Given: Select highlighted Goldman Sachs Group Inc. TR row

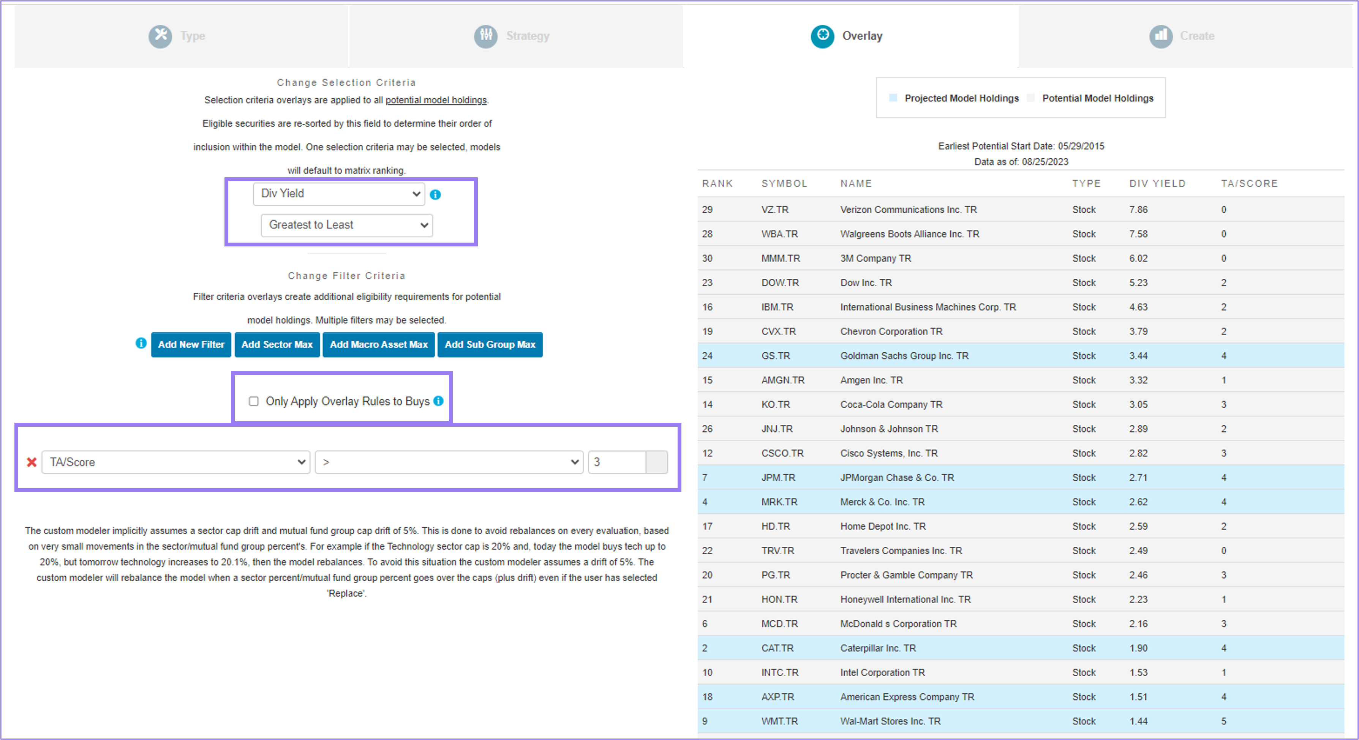Looking at the screenshot, I should (1020, 355).
